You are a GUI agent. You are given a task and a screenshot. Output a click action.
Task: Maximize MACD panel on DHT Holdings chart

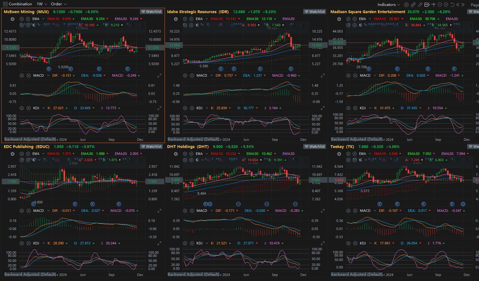(323, 211)
